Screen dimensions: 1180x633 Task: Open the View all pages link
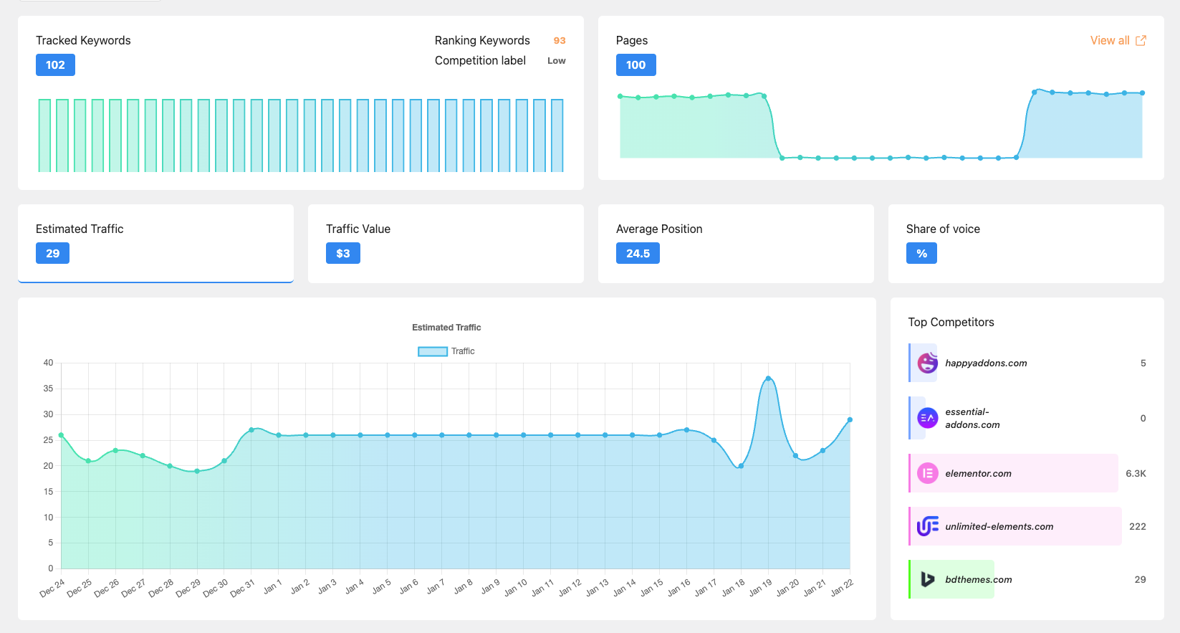1109,41
